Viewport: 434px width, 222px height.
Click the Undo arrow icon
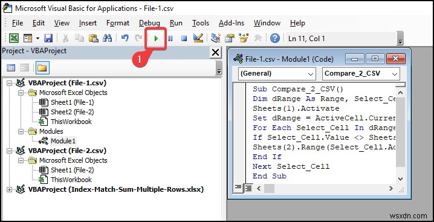[x=125, y=38]
